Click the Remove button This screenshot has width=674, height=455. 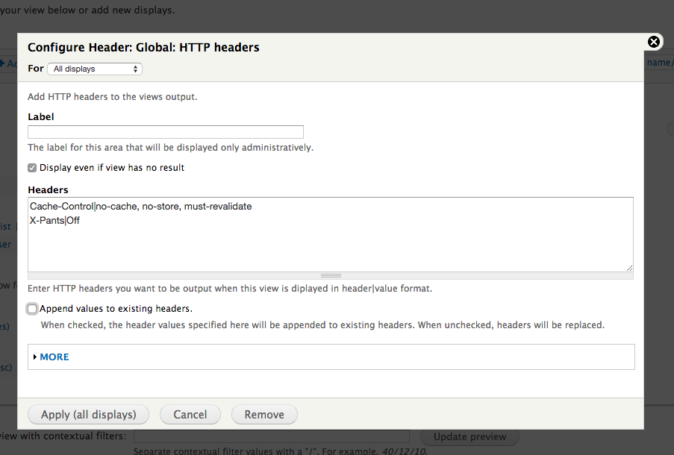(x=264, y=415)
